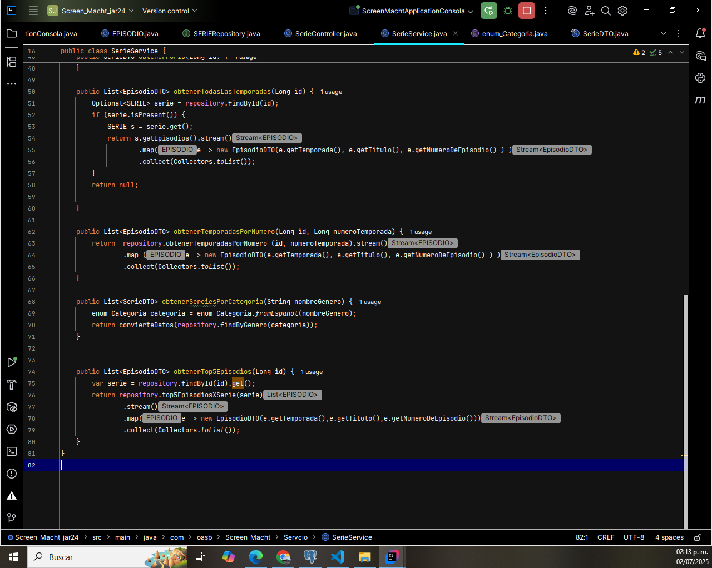Viewport: 712px width, 568px height.
Task: Show the warnings triangle tool window
Action: point(12,496)
